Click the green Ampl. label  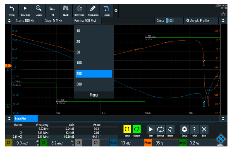(x=183, y=143)
